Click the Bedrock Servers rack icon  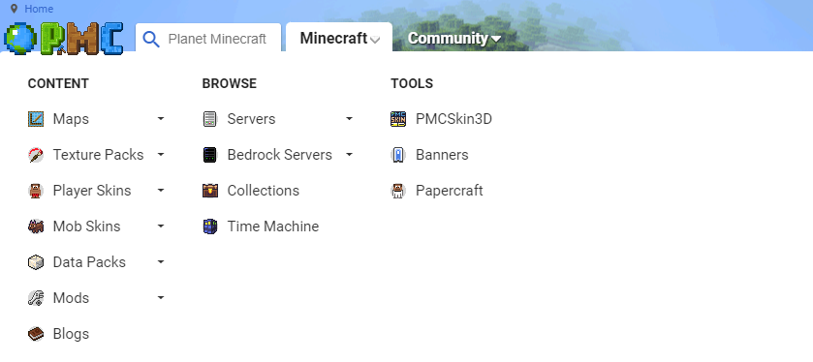[210, 155]
